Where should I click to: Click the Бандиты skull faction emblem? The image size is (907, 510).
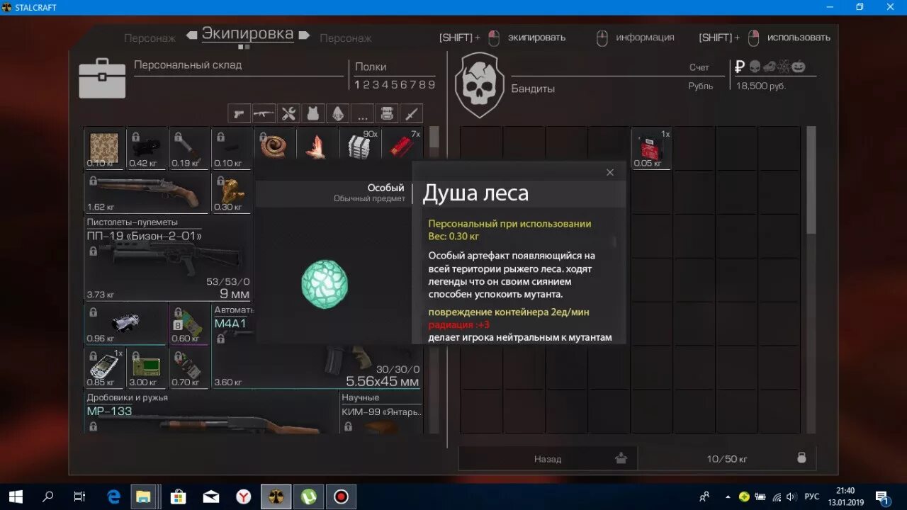click(479, 84)
